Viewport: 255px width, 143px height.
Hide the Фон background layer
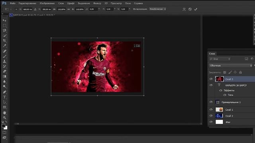[211, 122]
